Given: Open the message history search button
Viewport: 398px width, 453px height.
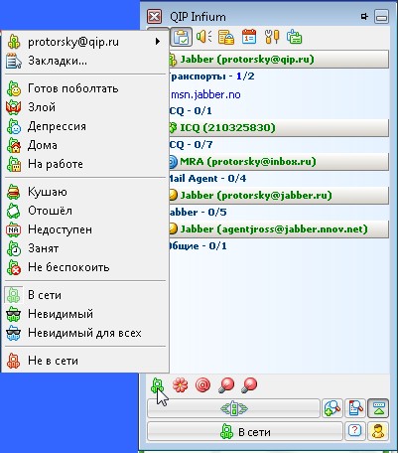Looking at the screenshot, I should (x=355, y=408).
